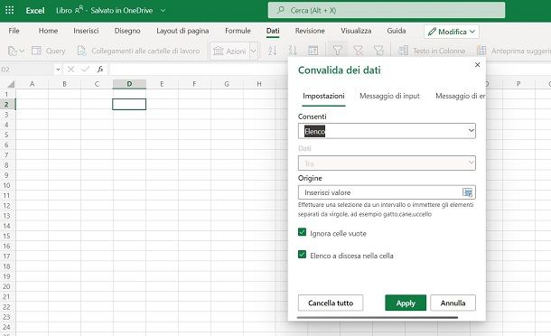Click the search magnifier icon
551x336 pixels.
pyautogui.click(x=280, y=10)
